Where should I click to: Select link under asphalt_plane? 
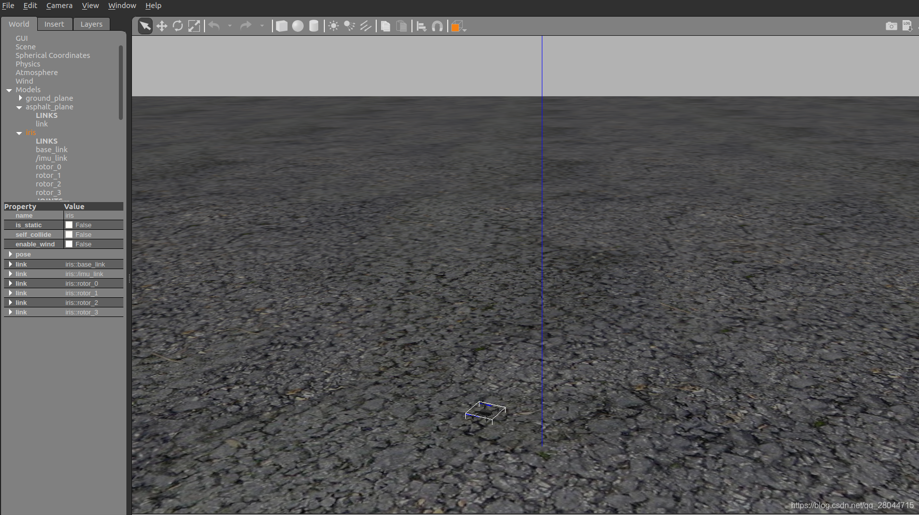[42, 124]
